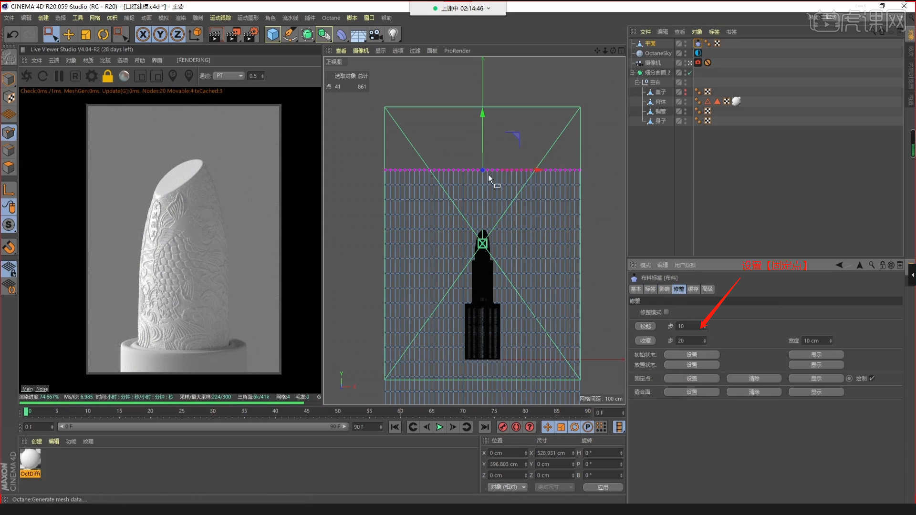Click the 应用 apply button

[x=603, y=487]
